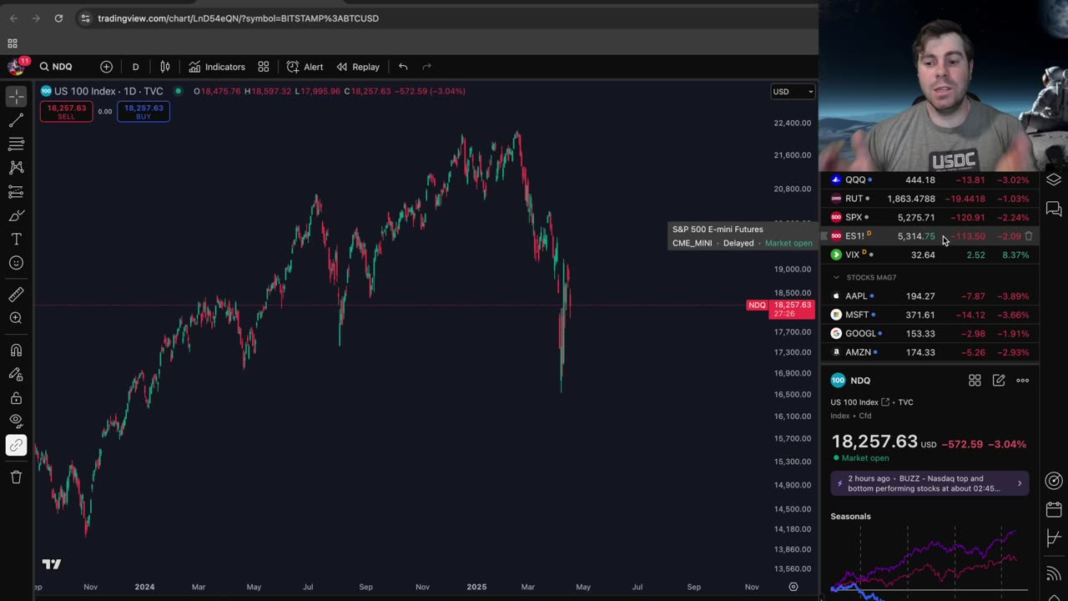
Task: Open NDQ more options three dots
Action: coord(1023,381)
